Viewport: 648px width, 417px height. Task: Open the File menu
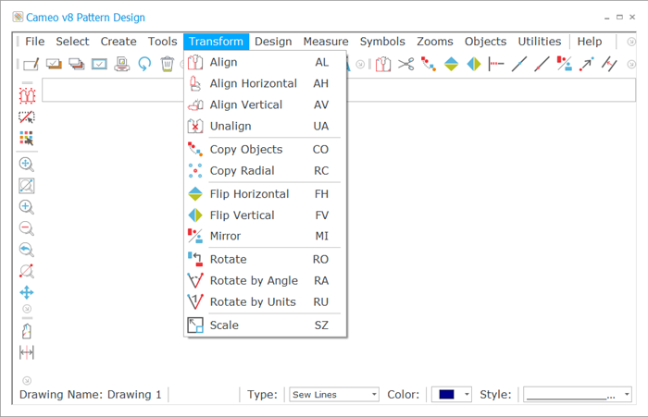click(35, 42)
